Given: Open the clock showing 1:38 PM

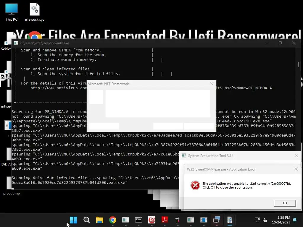Looking at the screenshot, I should [281, 220].
